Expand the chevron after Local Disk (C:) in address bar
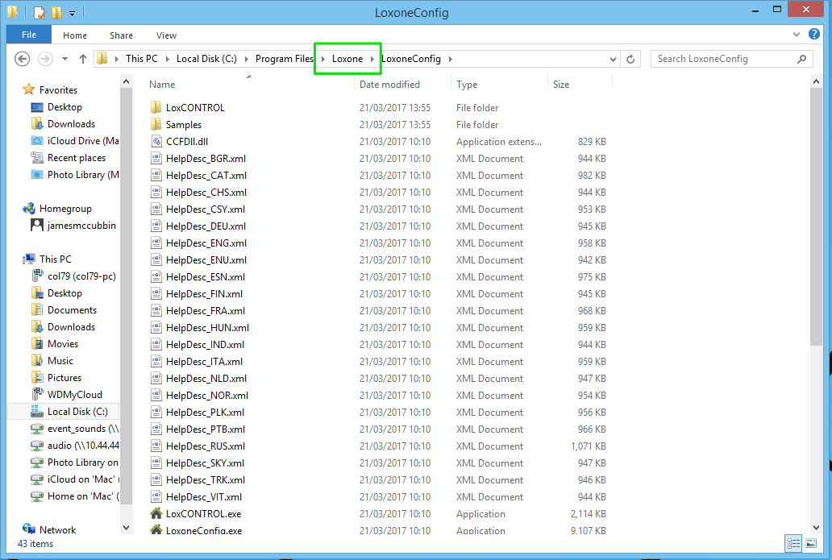The image size is (832, 560). (x=246, y=59)
